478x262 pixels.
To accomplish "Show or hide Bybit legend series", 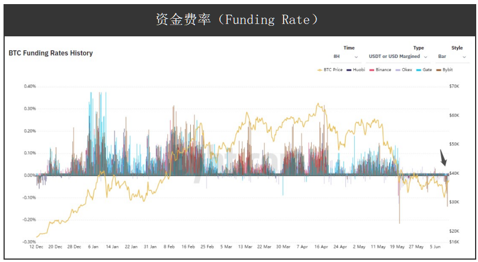I will tap(447, 70).
